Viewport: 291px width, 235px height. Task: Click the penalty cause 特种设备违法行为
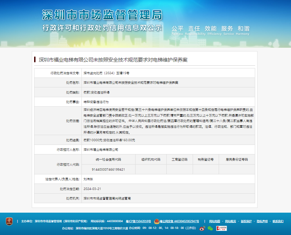pos(96,102)
